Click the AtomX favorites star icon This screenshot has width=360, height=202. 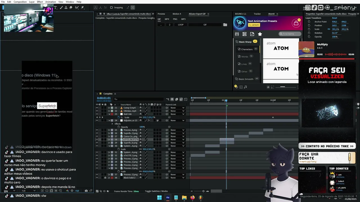point(260,34)
